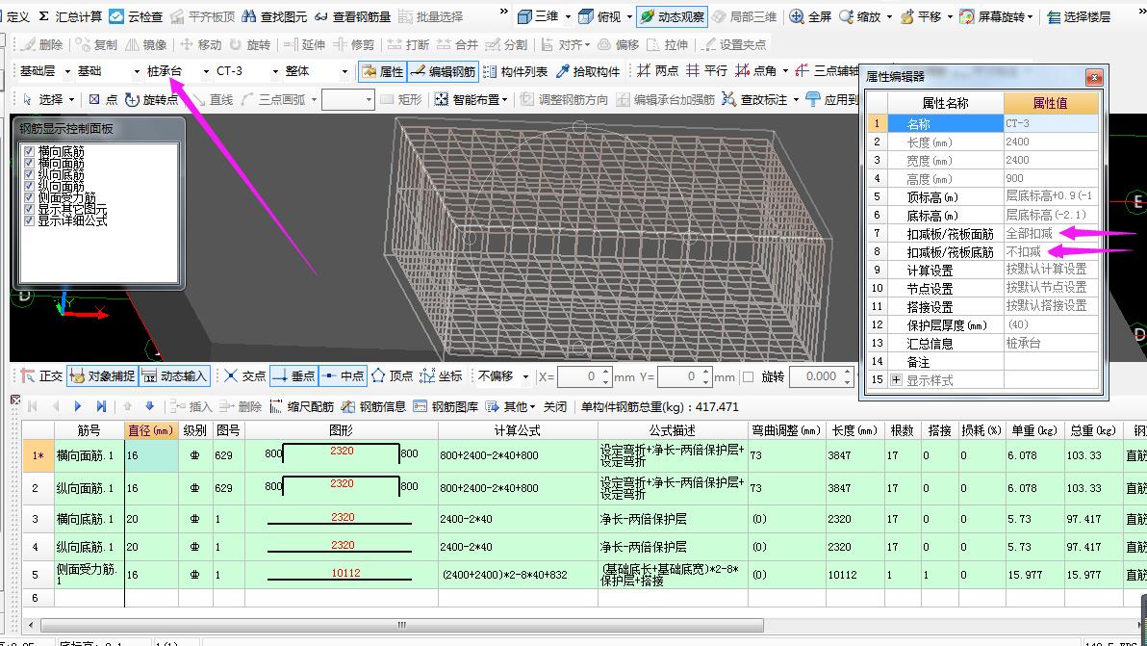This screenshot has width=1147, height=646.
Task: Expand 显示样式 property row
Action: point(896,380)
